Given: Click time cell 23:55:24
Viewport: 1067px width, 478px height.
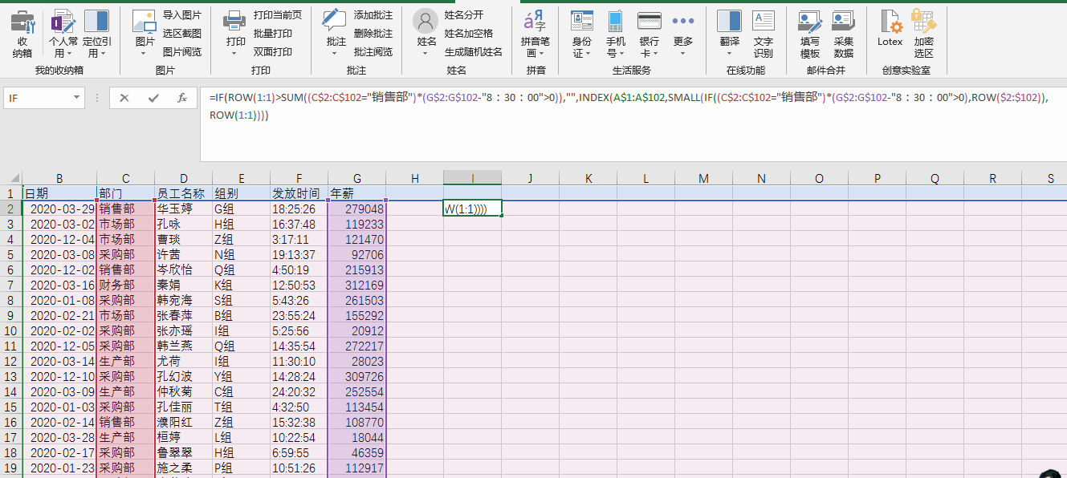Looking at the screenshot, I should tap(299, 315).
